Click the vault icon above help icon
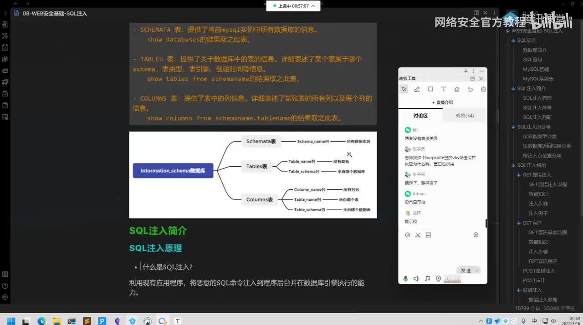Image resolution: width=583 pixels, height=325 pixels. [x=5, y=274]
